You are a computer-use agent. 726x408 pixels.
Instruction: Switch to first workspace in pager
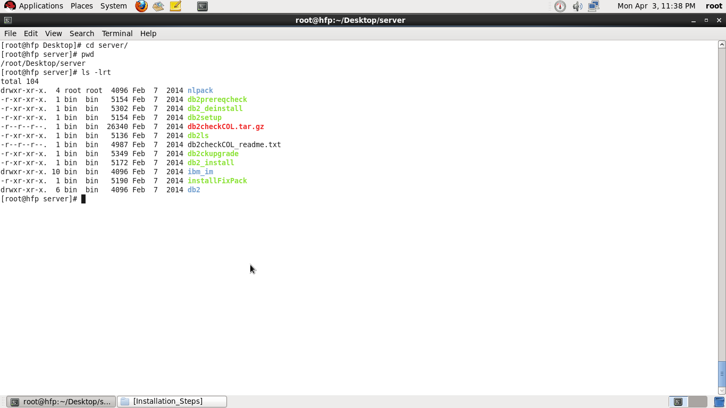coord(678,402)
